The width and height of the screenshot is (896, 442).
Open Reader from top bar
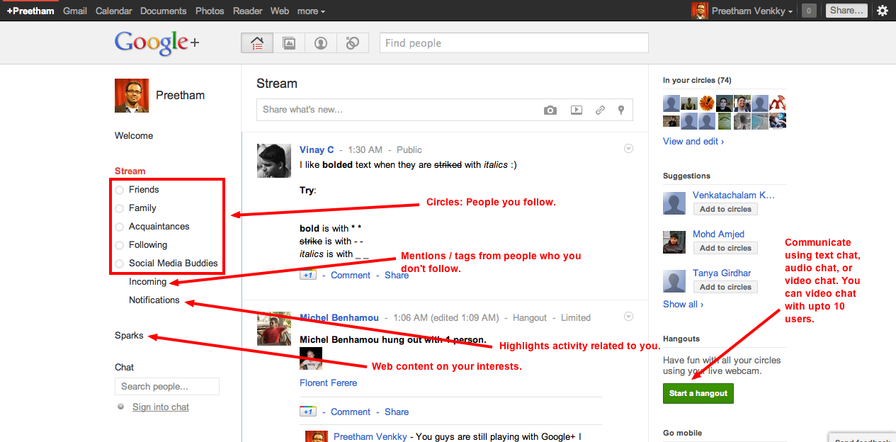(247, 11)
